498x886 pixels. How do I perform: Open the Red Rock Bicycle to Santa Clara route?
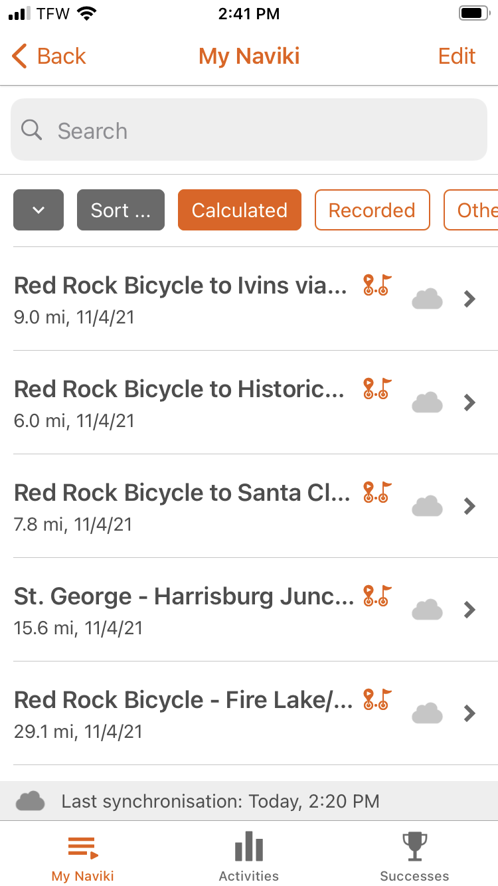[x=183, y=506]
